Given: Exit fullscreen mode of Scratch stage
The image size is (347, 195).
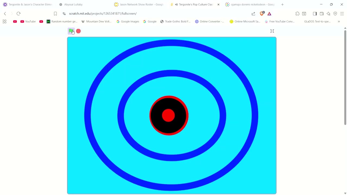Looking at the screenshot, I should 272,31.
